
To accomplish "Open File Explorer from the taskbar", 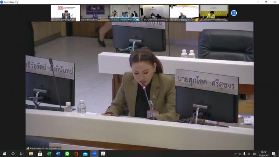I will (31, 154).
